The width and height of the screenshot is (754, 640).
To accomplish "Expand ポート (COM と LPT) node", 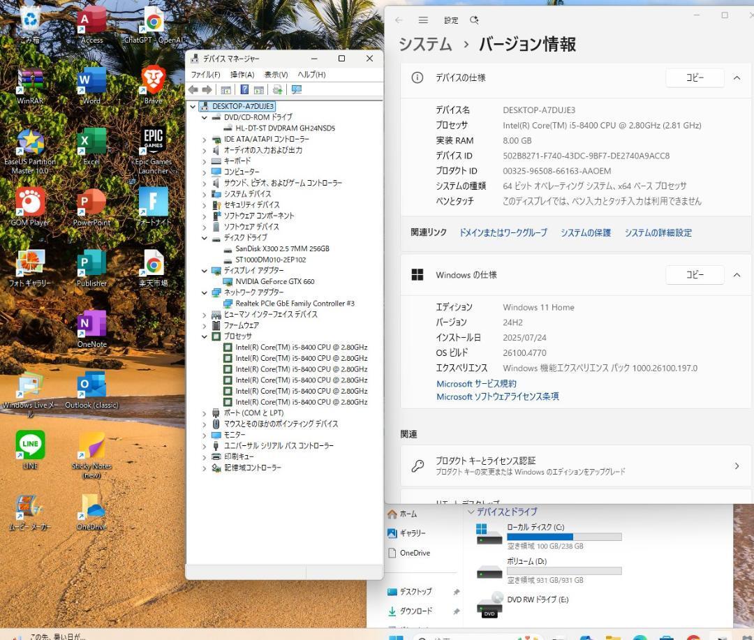I will pos(204,413).
